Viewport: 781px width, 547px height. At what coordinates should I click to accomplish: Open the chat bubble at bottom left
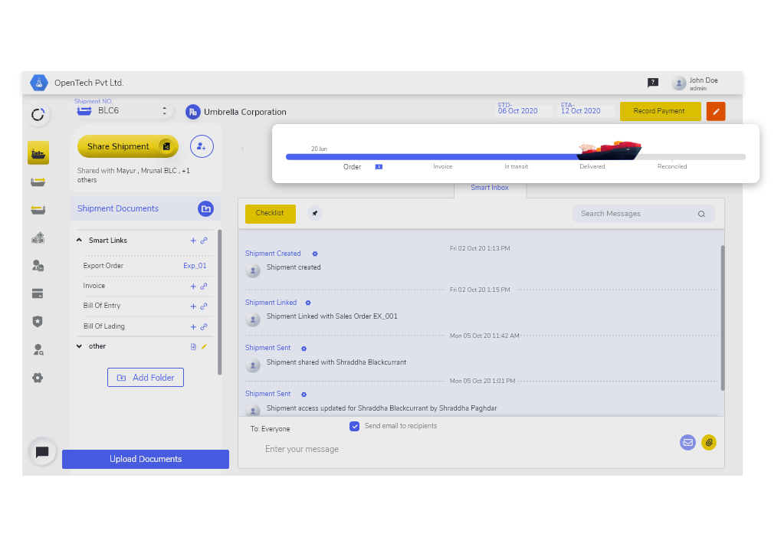click(x=42, y=452)
